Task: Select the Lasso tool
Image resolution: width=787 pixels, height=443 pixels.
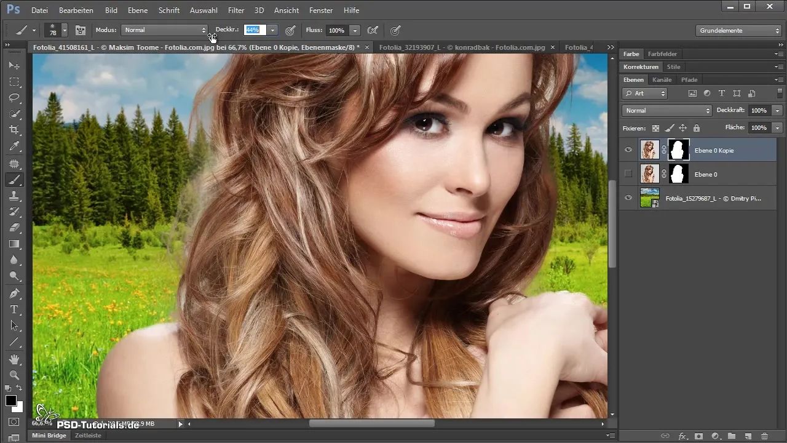Action: [14, 97]
